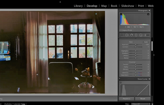The image size is (164, 105).
Task: Select the Red Eye Correction tool
Action: click(x=132, y=35)
